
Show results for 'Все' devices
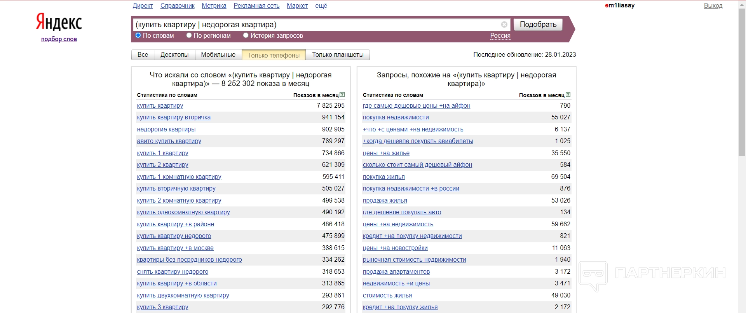point(143,55)
